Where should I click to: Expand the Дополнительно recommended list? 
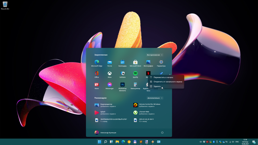pyautogui.click(x=155, y=98)
